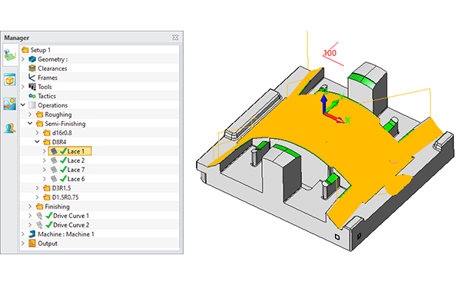Screen dimensions: 461x285
Task: Toggle the green checkmark on Lace 6
Action: click(x=63, y=179)
